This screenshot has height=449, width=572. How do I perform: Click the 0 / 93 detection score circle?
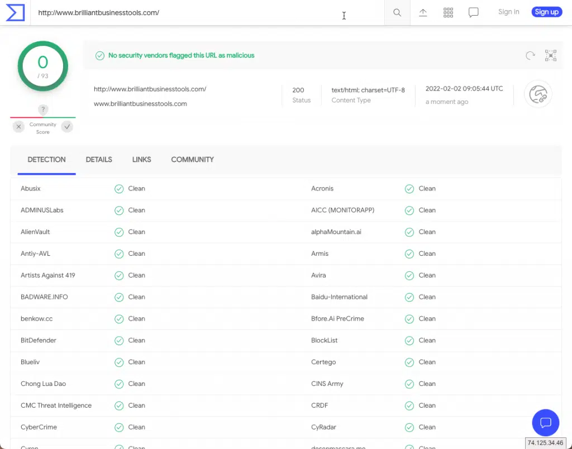42,66
